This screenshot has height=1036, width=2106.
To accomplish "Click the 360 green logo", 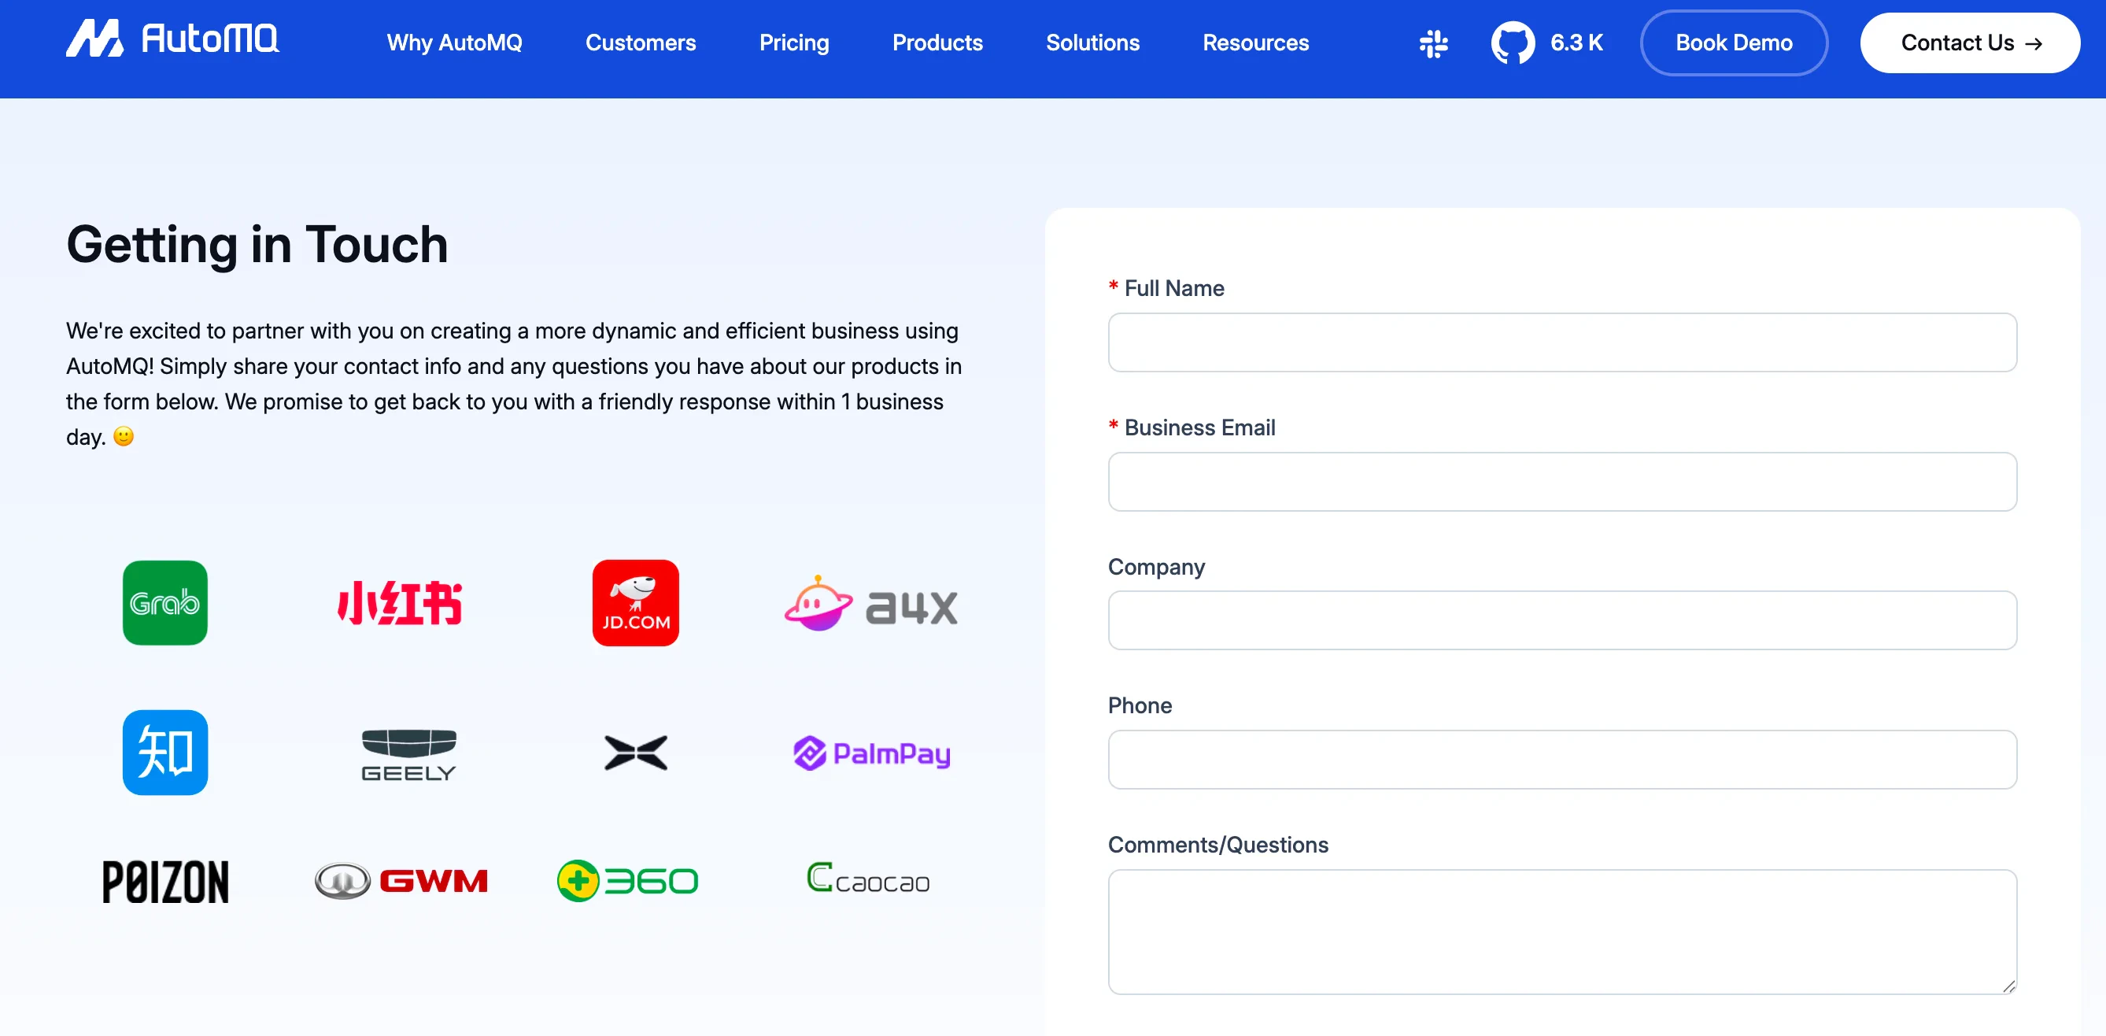I will click(x=627, y=881).
